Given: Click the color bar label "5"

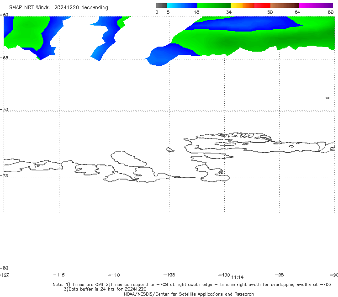Looking at the screenshot, I should (x=168, y=12).
